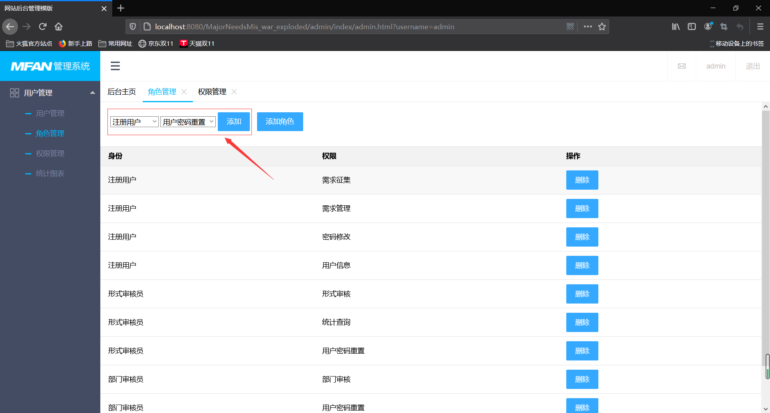Open Firefox account icon
The width and height of the screenshot is (770, 413).
pos(708,26)
